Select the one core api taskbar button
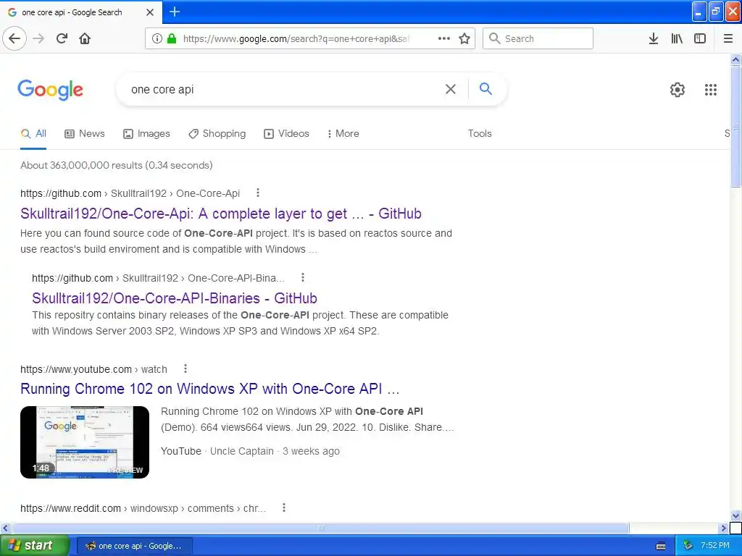Image resolution: width=742 pixels, height=556 pixels. [x=134, y=546]
